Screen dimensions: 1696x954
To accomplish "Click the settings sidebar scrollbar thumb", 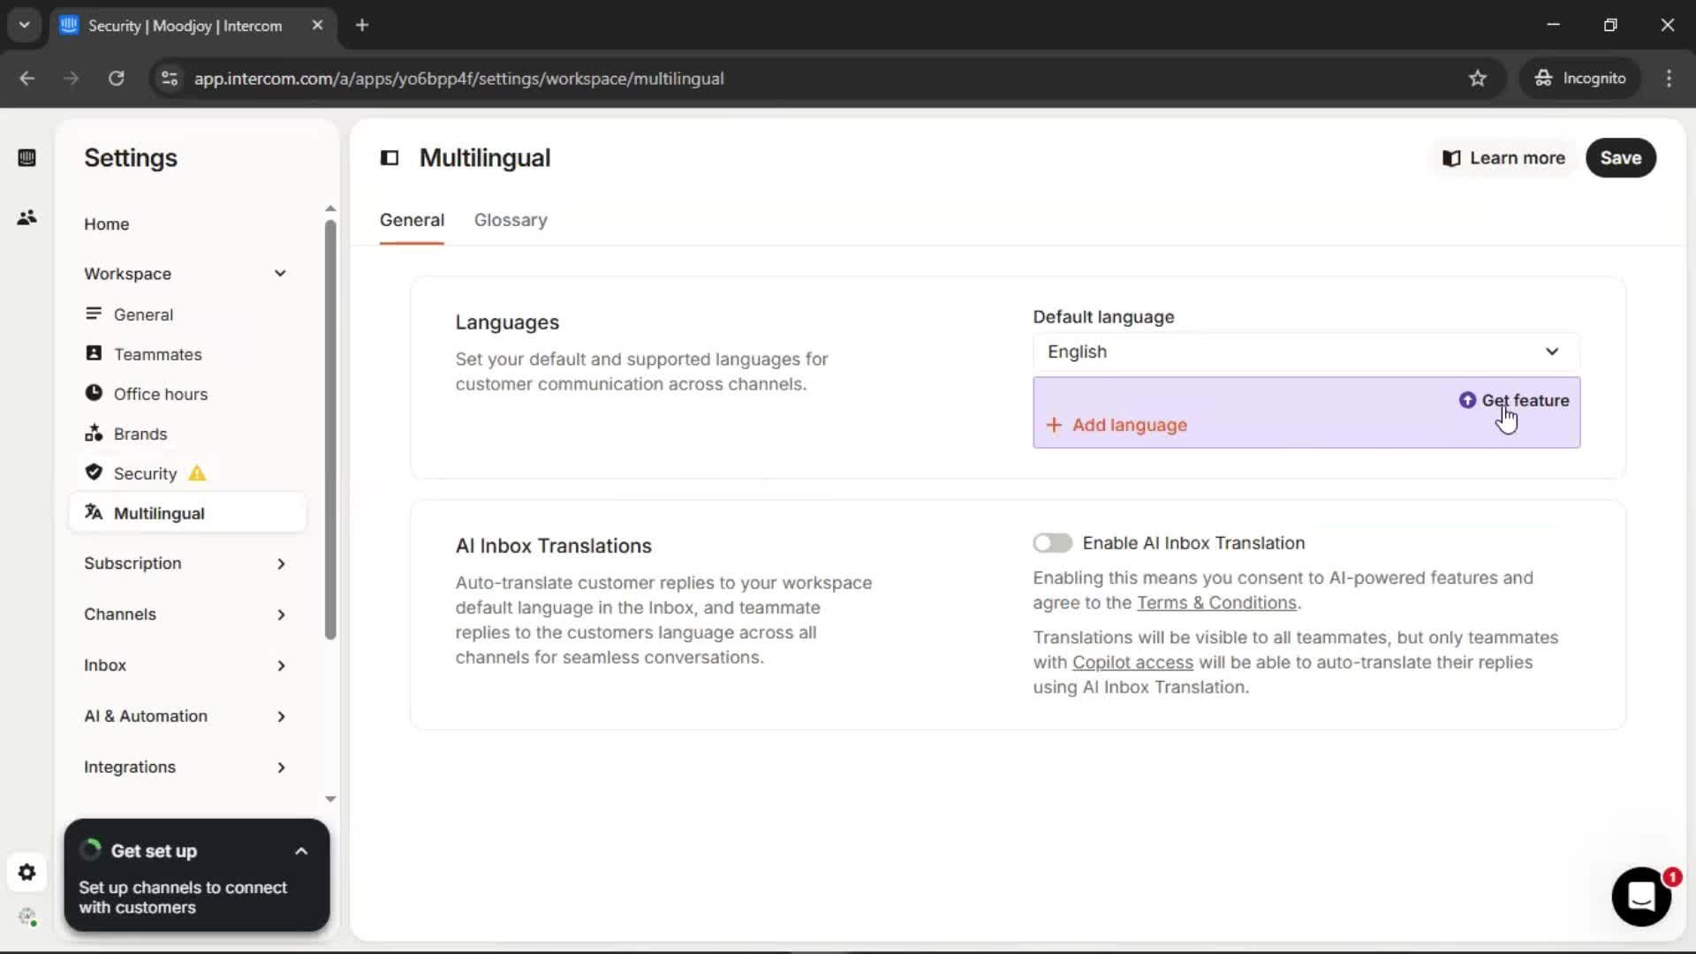I will 330,428.
